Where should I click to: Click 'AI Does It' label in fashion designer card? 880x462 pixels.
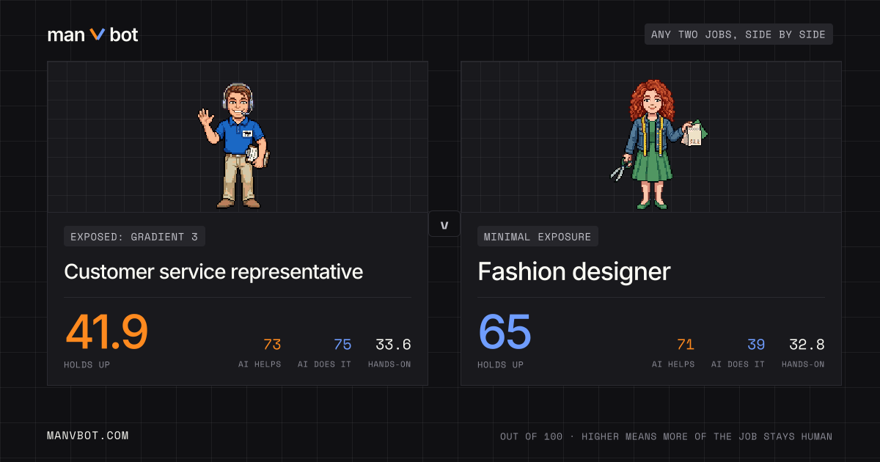(738, 364)
